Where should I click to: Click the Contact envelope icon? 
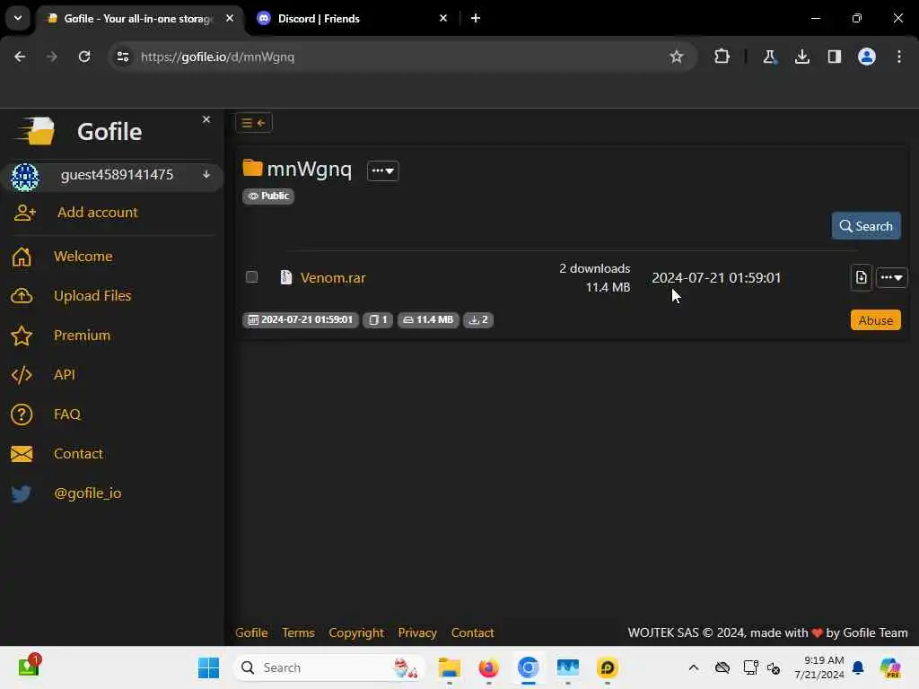[22, 454]
